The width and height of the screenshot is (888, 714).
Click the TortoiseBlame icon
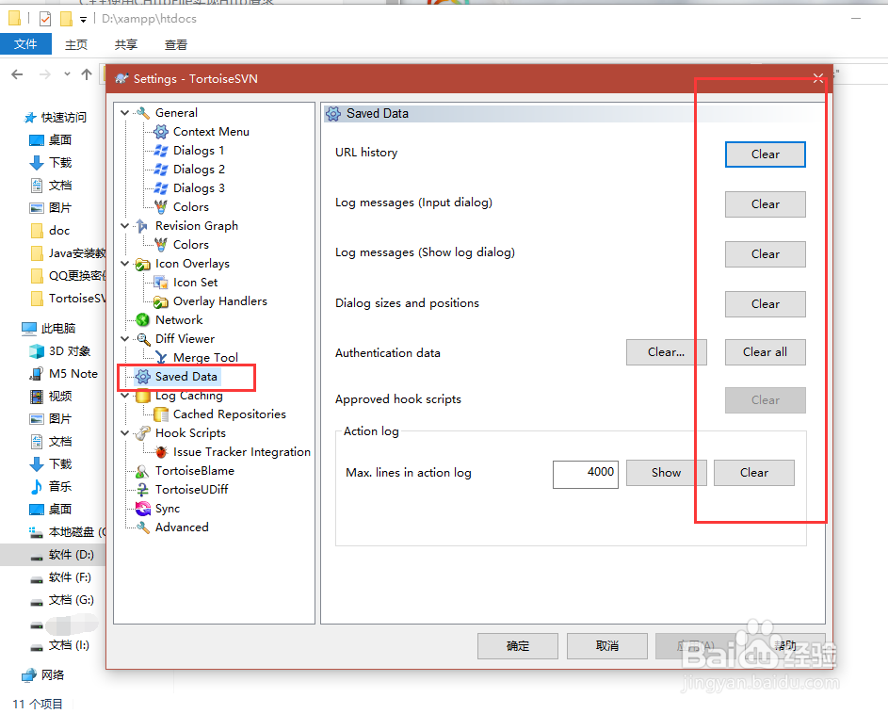tap(143, 471)
